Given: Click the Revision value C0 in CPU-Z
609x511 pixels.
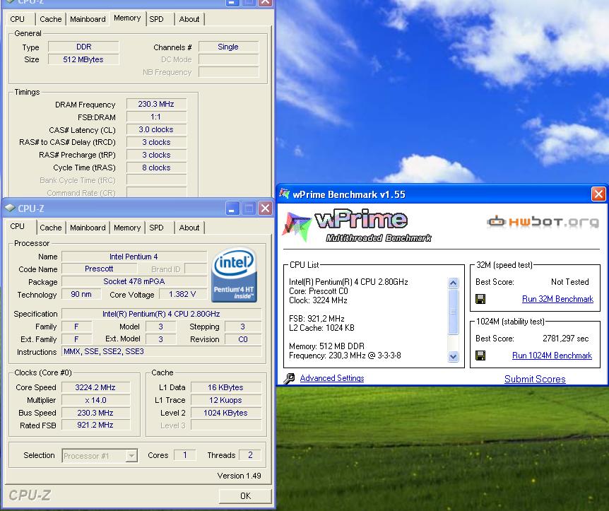Looking at the screenshot, I should [x=243, y=339].
